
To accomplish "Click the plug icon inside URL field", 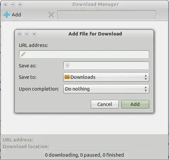I will click(23, 54).
